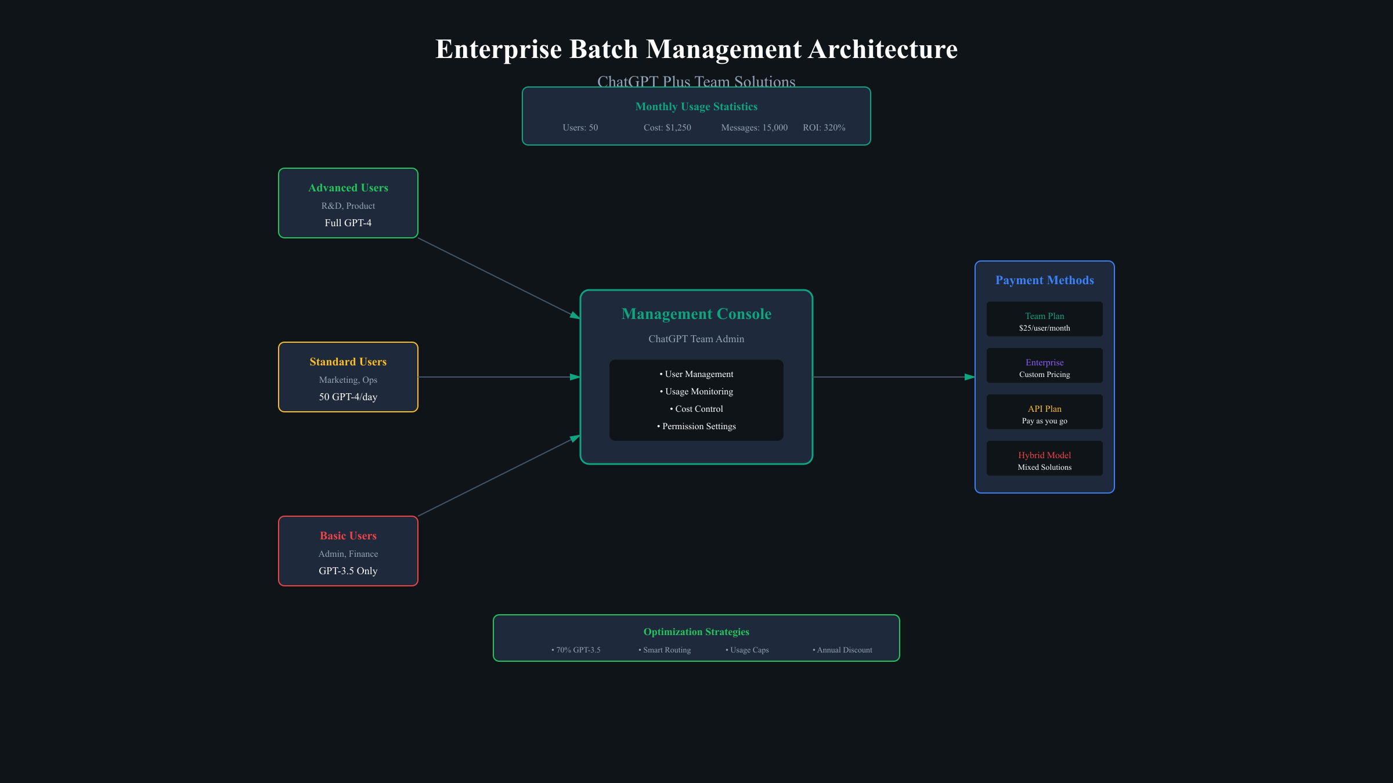Select the Basic Users heading
Viewport: 1393px width, 783px height.
click(348, 536)
